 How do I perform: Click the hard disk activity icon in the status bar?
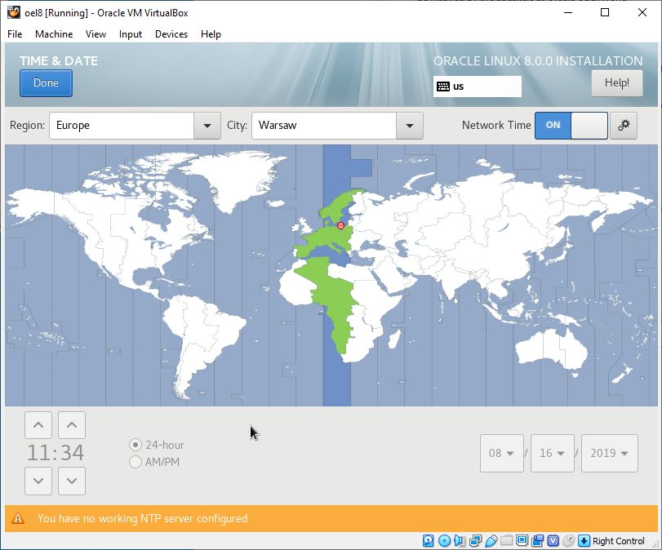428,541
